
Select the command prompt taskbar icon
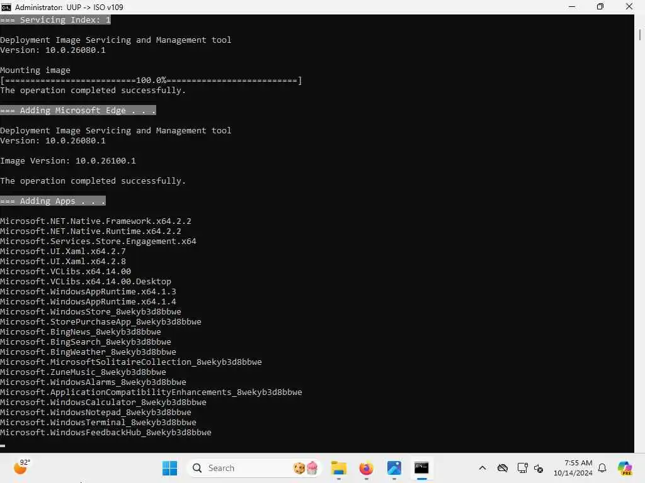tap(421, 468)
